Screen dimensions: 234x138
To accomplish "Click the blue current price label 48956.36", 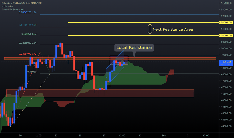I will click(x=226, y=63).
